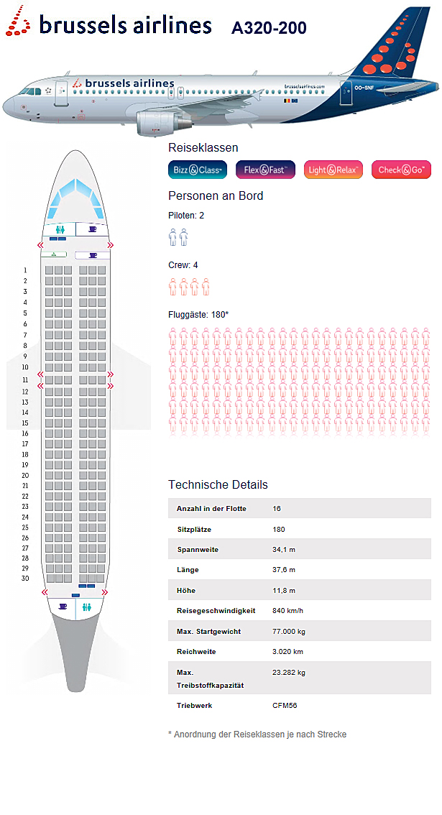442x815 pixels.
Task: Select the Flex & Fast travel class
Action: pos(265,170)
